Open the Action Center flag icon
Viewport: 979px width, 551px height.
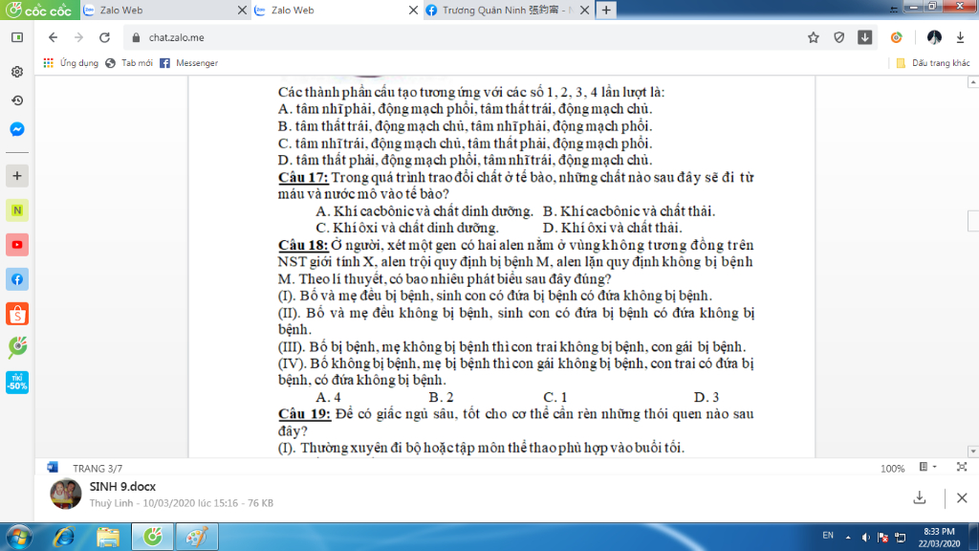coord(882,538)
